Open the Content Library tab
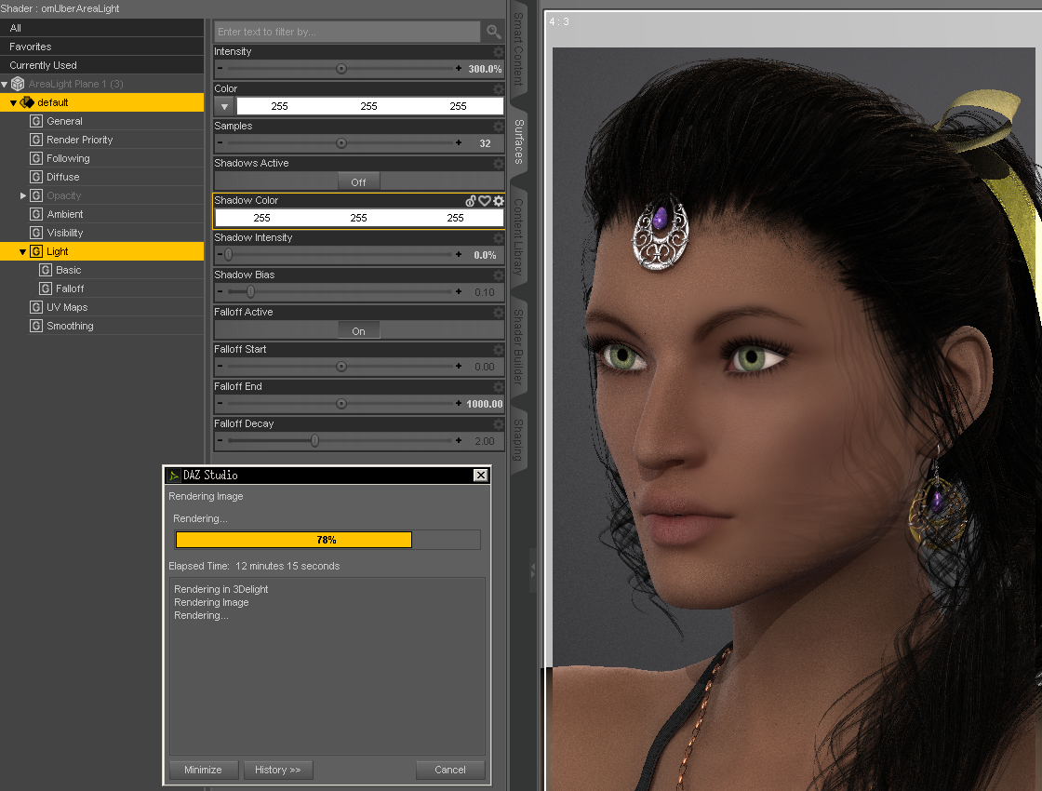This screenshot has width=1042, height=791. click(x=519, y=236)
